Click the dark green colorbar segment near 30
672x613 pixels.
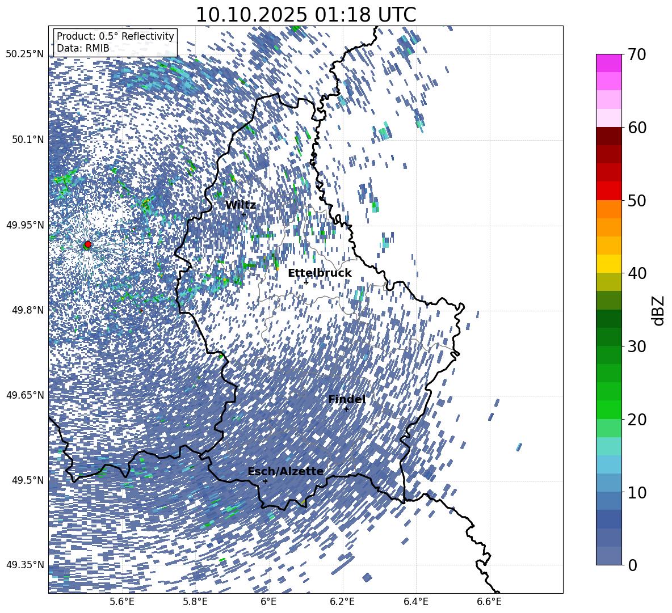608,337
